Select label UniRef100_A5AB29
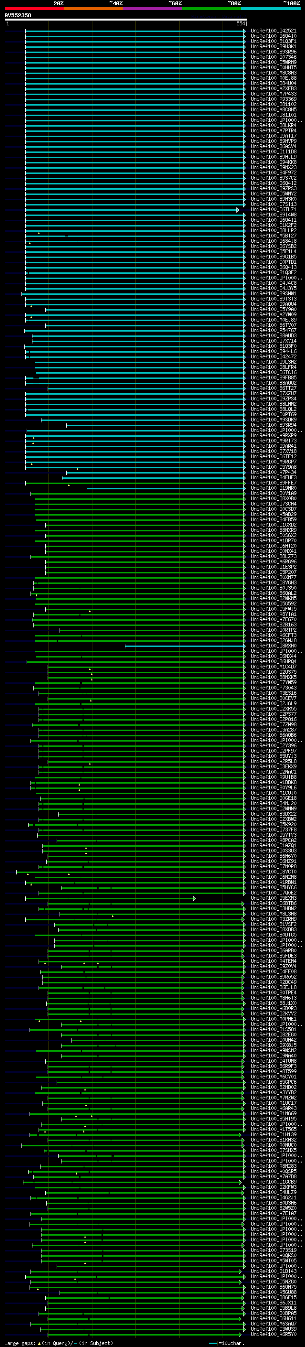The width and height of the screenshot is (305, 1347). click(x=273, y=515)
